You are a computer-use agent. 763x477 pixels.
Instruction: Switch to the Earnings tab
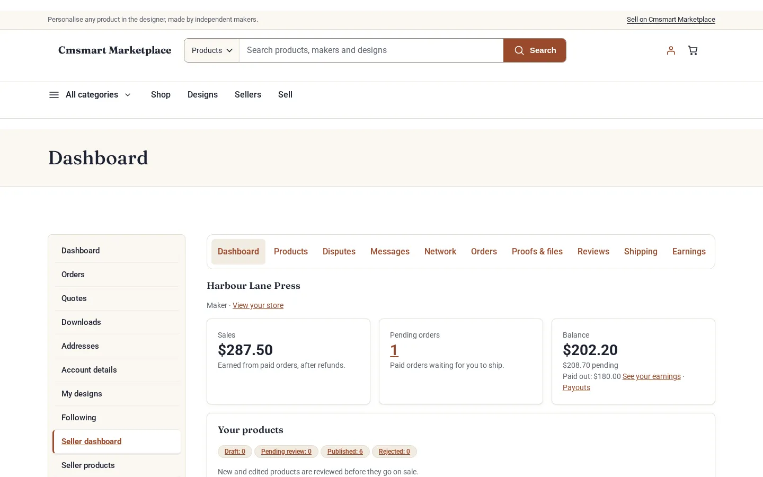[689, 252]
